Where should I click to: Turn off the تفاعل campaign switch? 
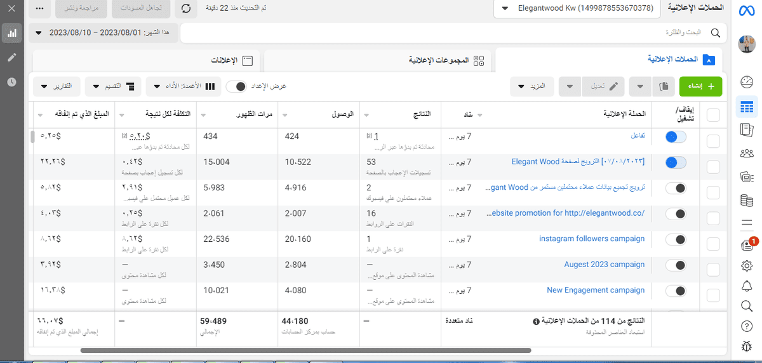(676, 136)
